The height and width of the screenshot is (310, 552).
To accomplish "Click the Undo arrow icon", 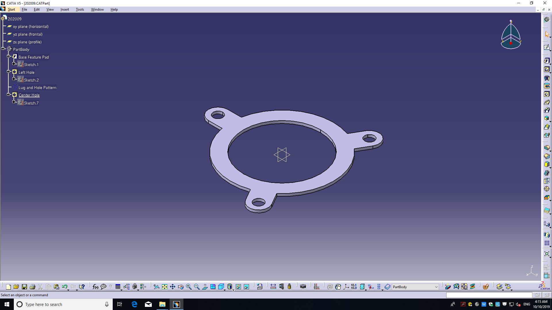I will [64, 287].
